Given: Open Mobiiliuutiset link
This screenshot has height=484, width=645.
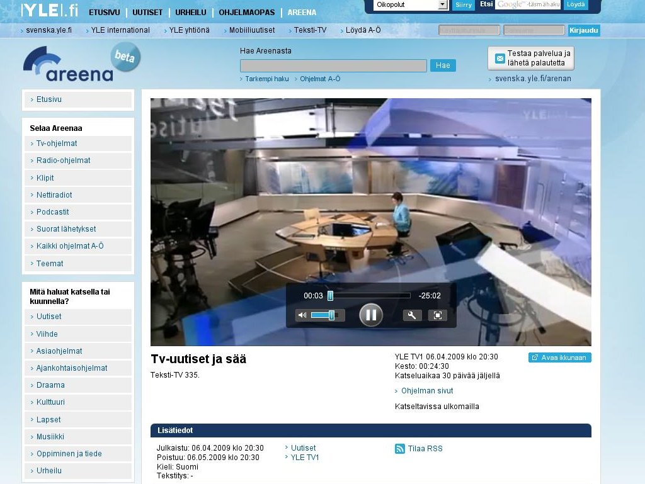Looking at the screenshot, I should point(252,30).
